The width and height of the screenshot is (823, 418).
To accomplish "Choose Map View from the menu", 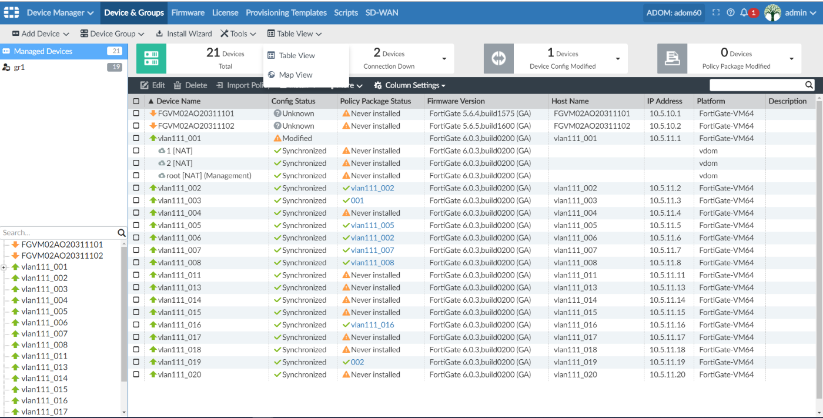I will coord(296,75).
